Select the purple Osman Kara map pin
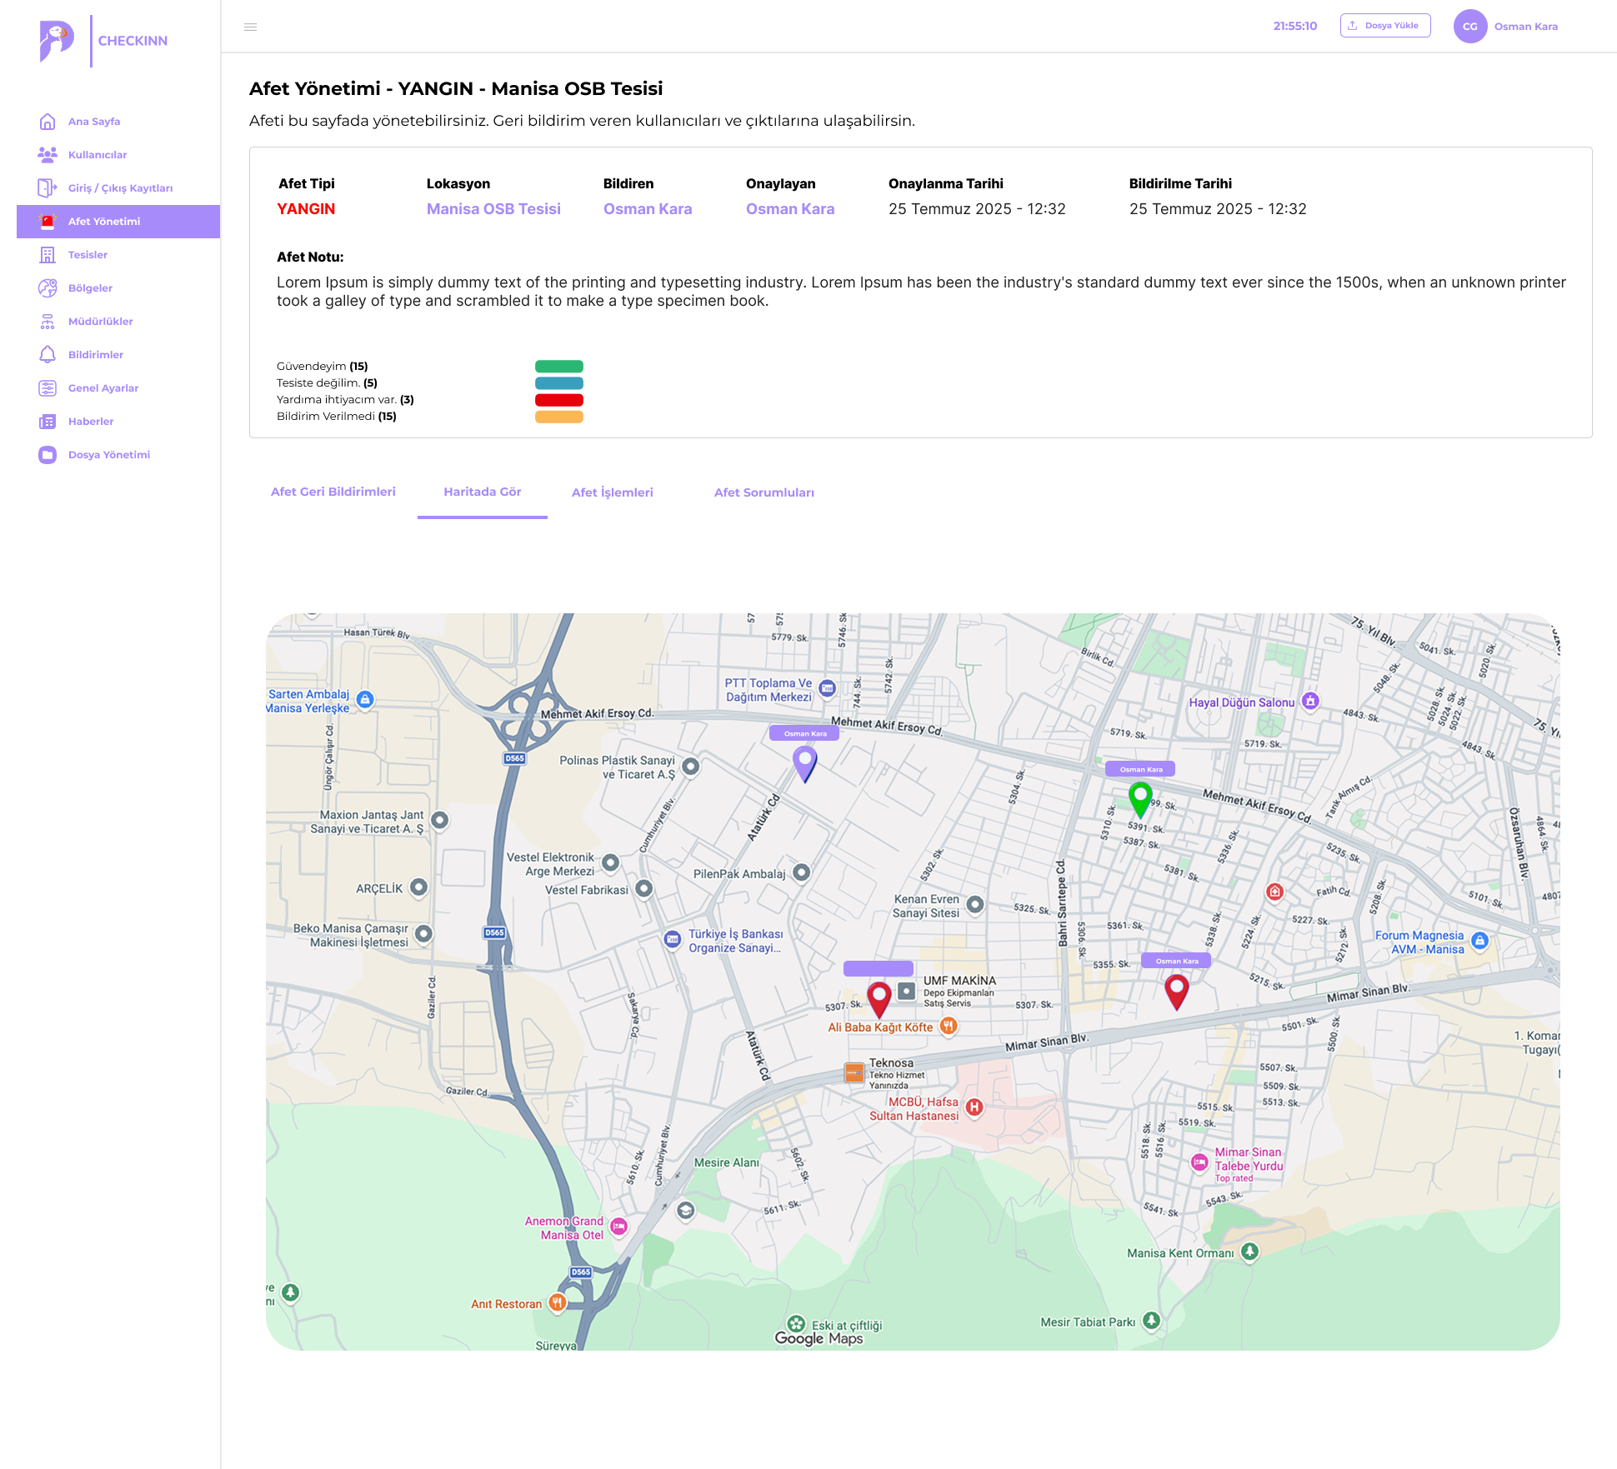This screenshot has height=1469, width=1617. click(x=804, y=764)
